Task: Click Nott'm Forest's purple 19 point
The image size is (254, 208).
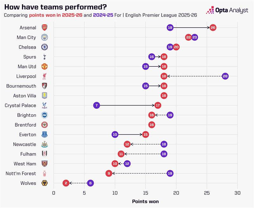Action: click(x=170, y=173)
